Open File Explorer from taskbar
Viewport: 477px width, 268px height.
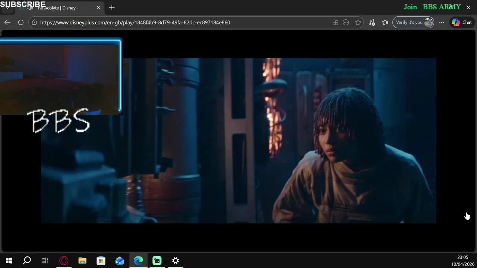point(82,261)
